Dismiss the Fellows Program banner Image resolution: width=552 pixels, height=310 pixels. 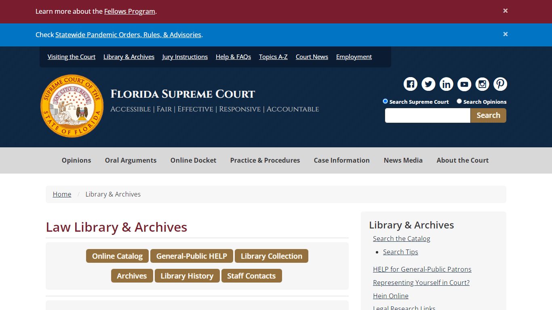[505, 11]
